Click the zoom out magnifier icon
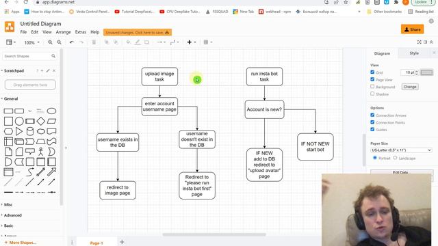This screenshot has height=246, width=438. pos(60,42)
